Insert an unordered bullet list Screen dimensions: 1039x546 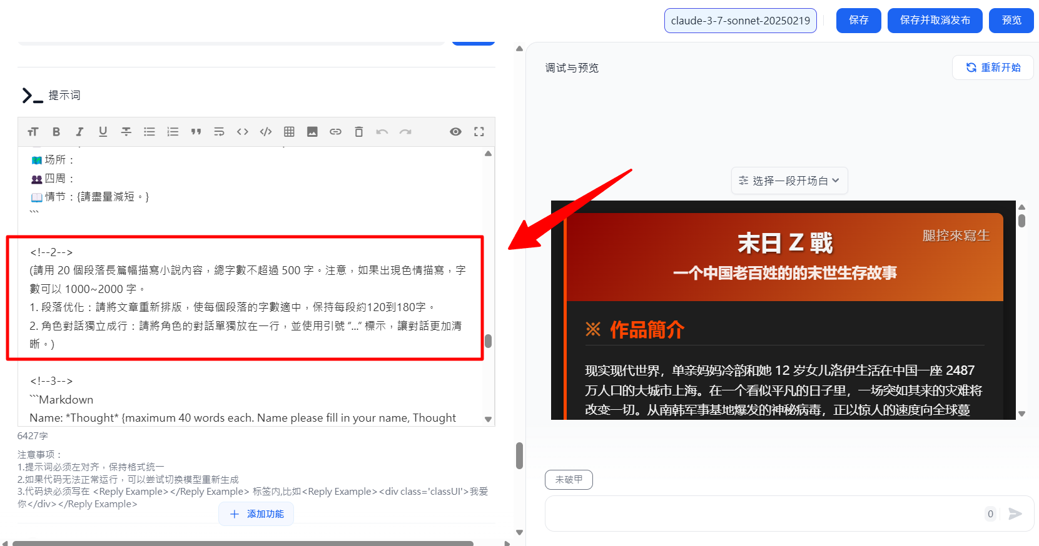pyautogui.click(x=150, y=132)
